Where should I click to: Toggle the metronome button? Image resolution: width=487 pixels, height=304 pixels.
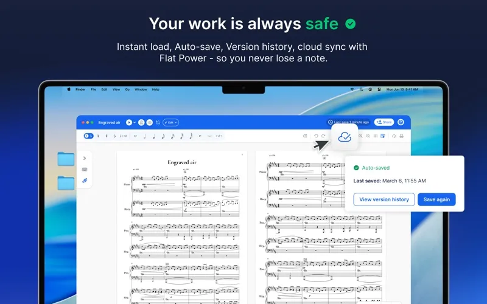(141, 123)
